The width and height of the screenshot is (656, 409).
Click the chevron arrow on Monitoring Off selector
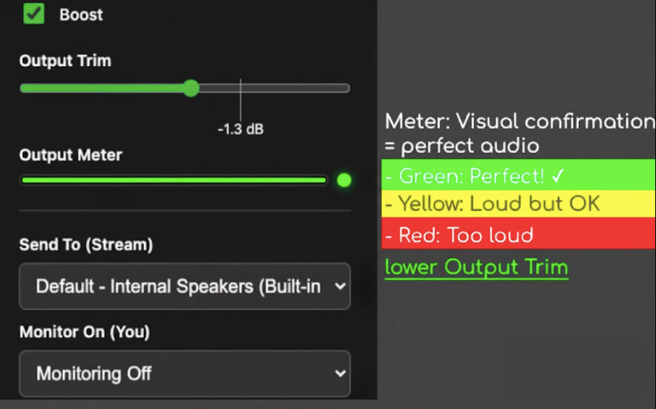click(340, 373)
